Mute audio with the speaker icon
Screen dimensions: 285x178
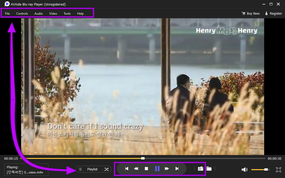click(x=244, y=170)
